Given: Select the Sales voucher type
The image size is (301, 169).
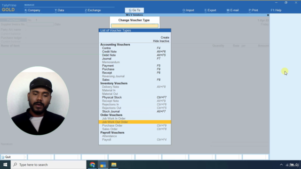Looking at the screenshot, I should pyautogui.click(x=135, y=80).
